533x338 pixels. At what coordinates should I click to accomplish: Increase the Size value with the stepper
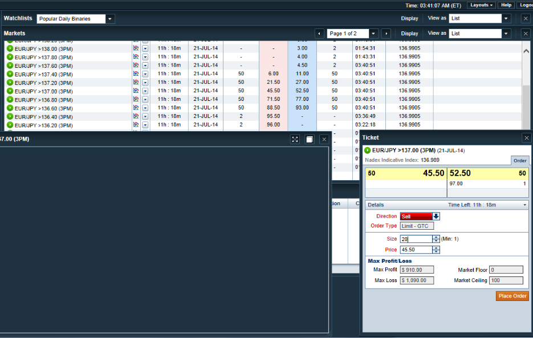click(436, 237)
